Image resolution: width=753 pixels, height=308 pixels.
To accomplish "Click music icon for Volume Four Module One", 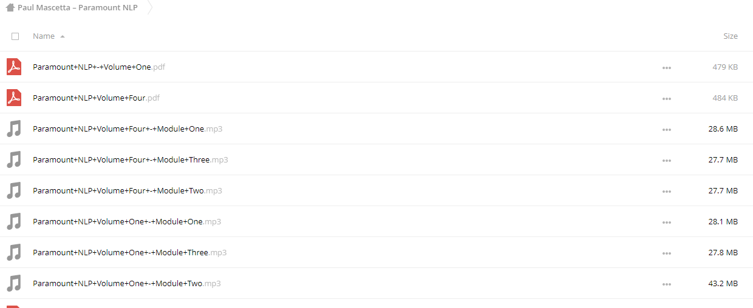I will (14, 129).
